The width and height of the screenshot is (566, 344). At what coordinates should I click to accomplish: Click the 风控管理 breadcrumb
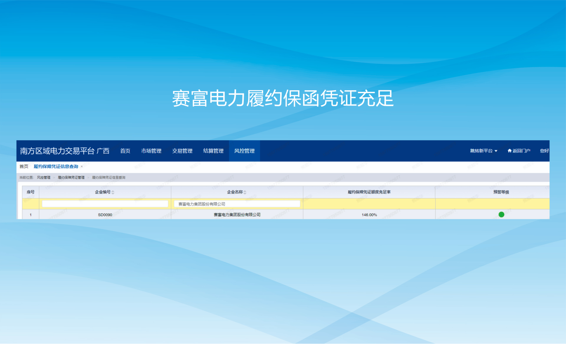[x=44, y=177]
